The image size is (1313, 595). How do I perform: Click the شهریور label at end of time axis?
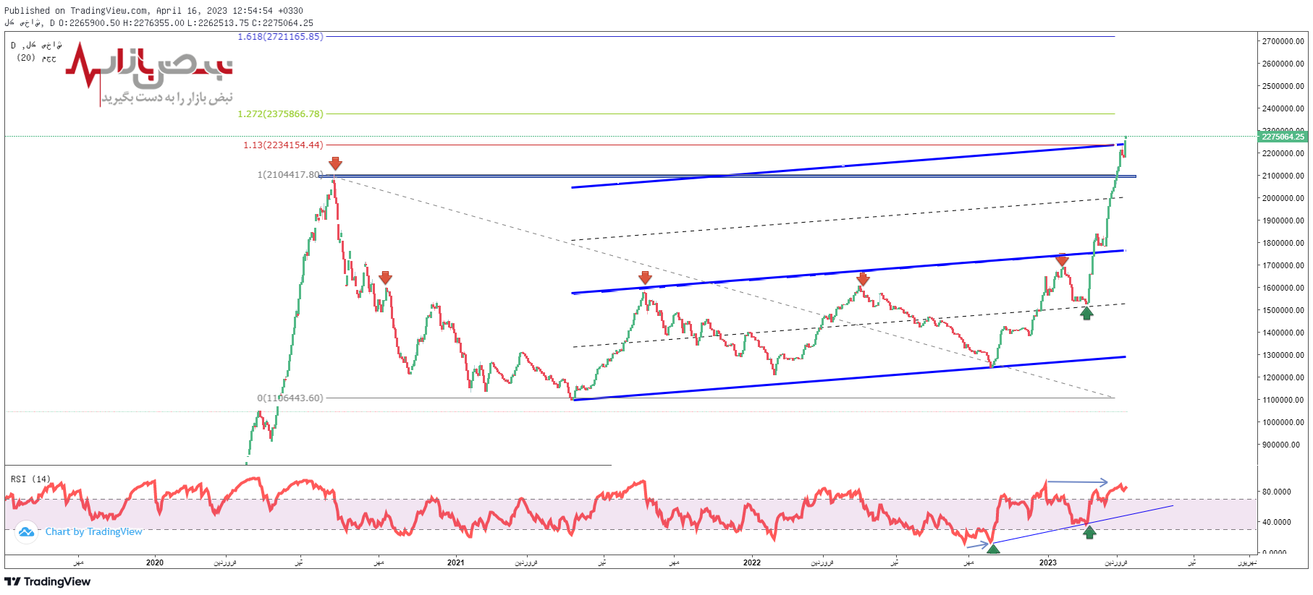click(x=1247, y=562)
